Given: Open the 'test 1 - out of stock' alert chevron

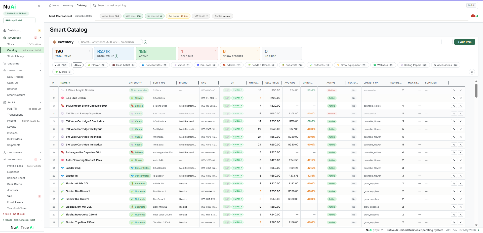Looking at the screenshot, I should pos(41,214).
